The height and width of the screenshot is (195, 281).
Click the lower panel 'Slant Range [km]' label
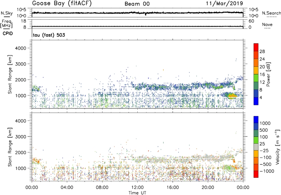pos(10,147)
